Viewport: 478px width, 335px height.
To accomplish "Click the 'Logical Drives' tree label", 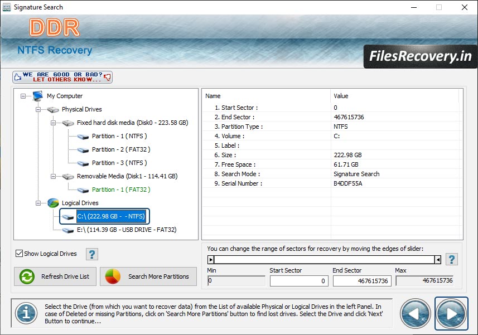I will 80,203.
